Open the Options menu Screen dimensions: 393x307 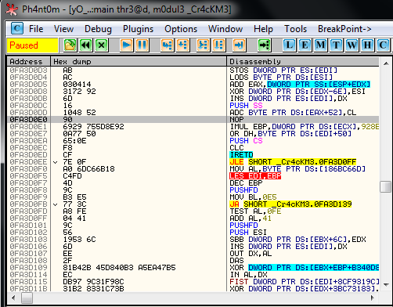pyautogui.click(x=181, y=29)
